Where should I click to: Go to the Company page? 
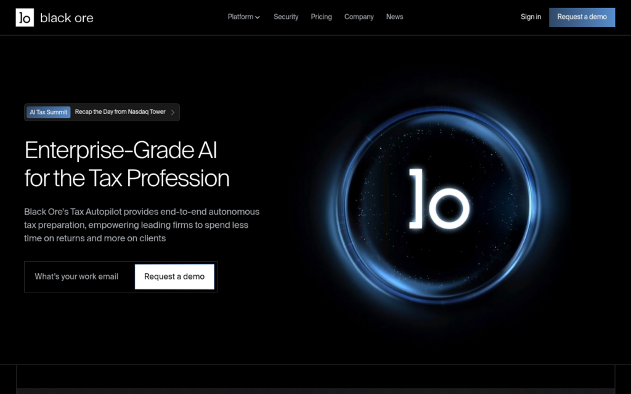(359, 17)
